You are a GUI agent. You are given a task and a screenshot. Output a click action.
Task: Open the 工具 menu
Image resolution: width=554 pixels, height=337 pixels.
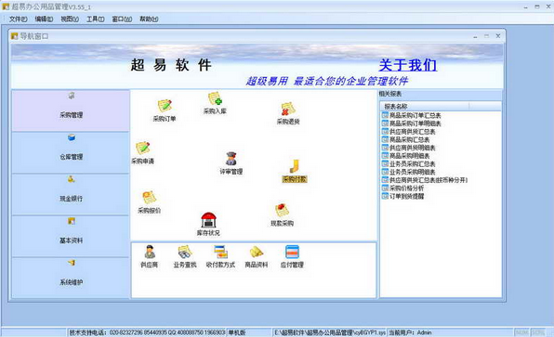tap(96, 19)
